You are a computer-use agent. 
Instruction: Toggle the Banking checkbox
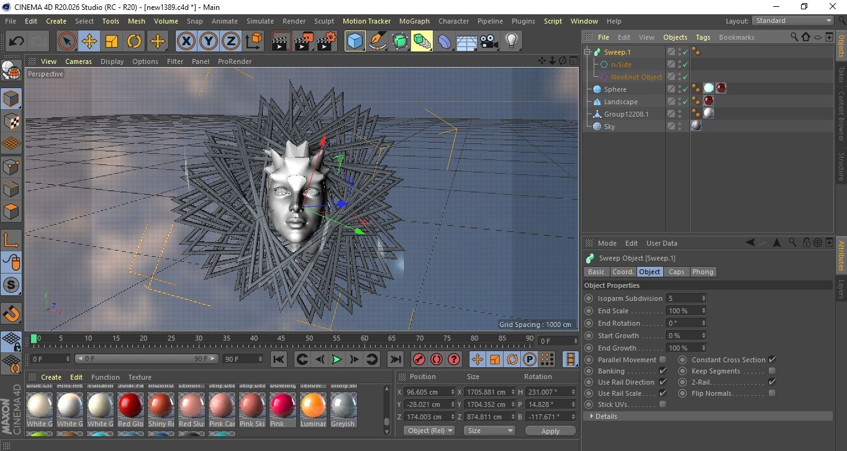663,371
